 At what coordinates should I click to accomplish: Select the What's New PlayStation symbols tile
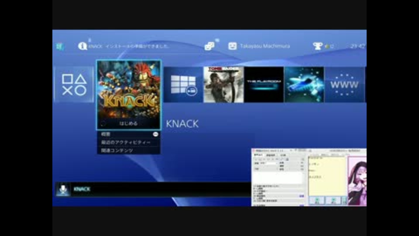pos(74,84)
